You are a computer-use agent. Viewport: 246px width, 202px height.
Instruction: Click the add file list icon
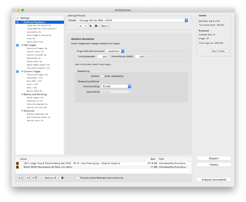pos(21,178)
